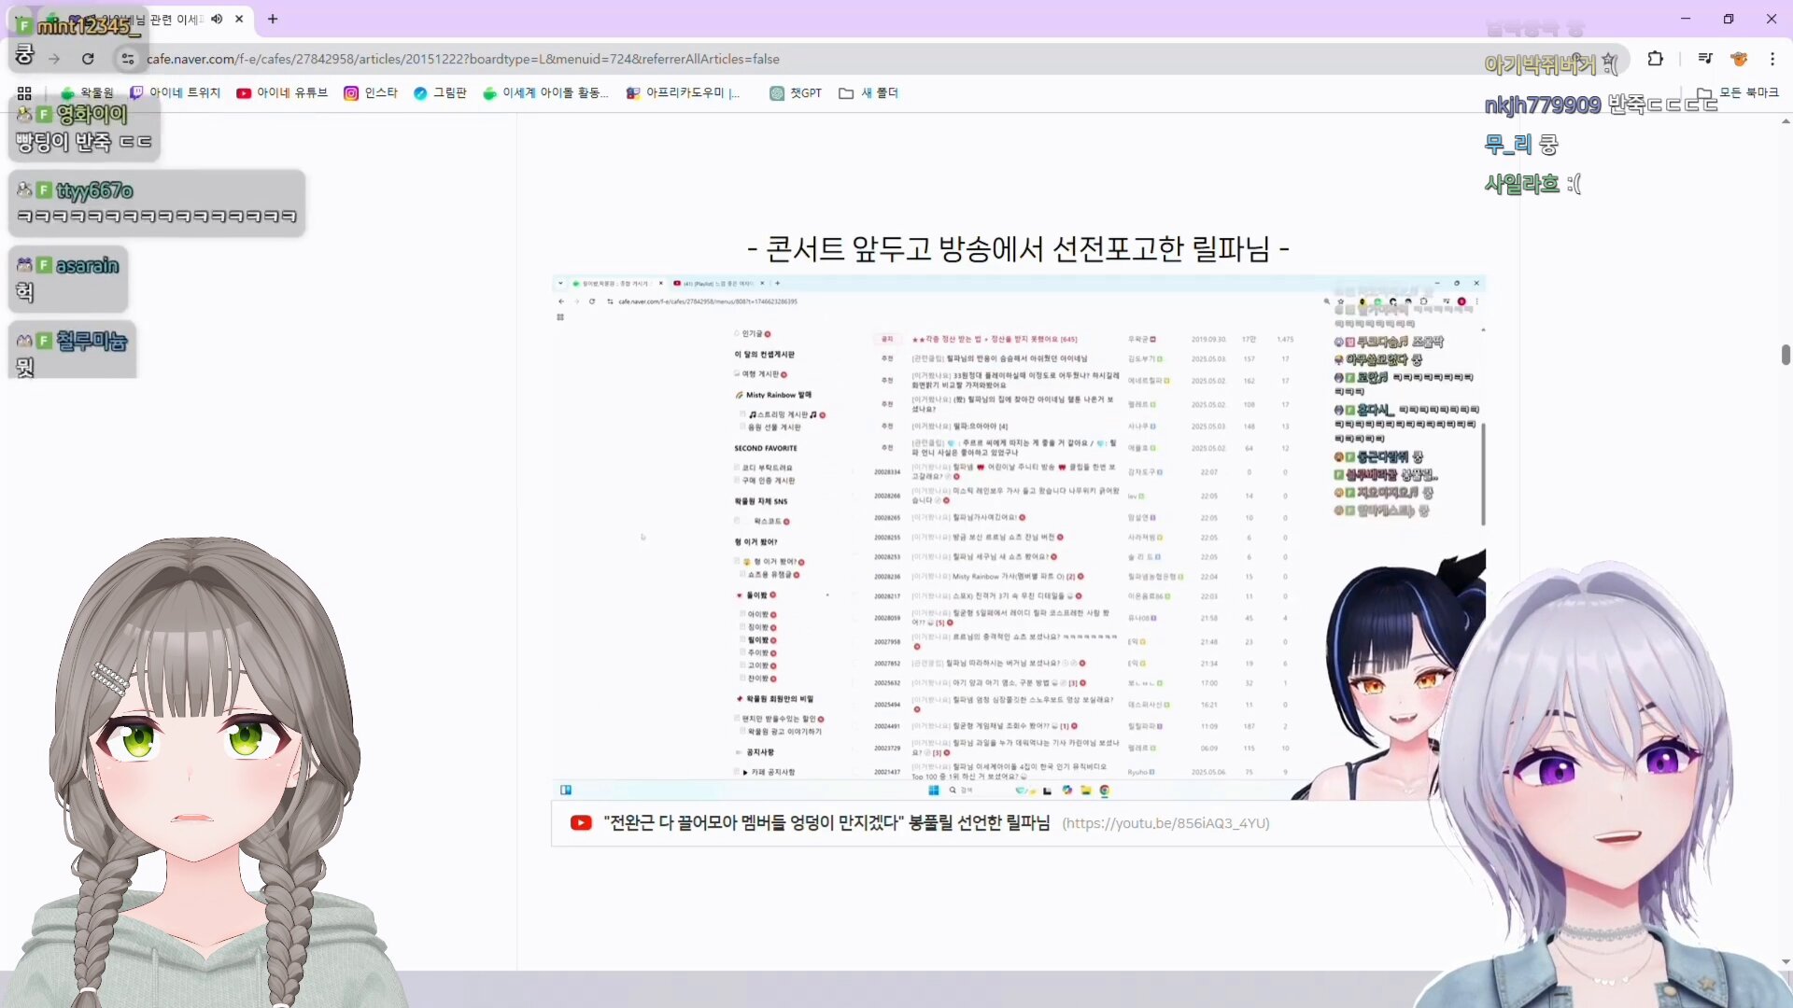This screenshot has height=1008, width=1793.
Task: Click the Chrome profile avatar icon
Action: (1739, 59)
